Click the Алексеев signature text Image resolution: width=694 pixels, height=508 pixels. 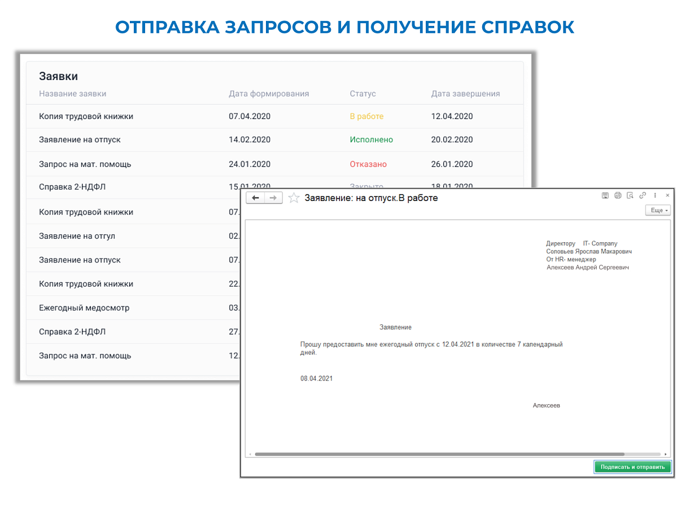pos(546,405)
